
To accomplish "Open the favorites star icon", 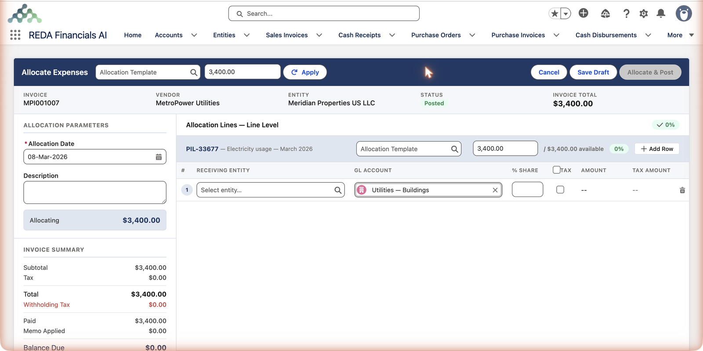I will point(555,14).
